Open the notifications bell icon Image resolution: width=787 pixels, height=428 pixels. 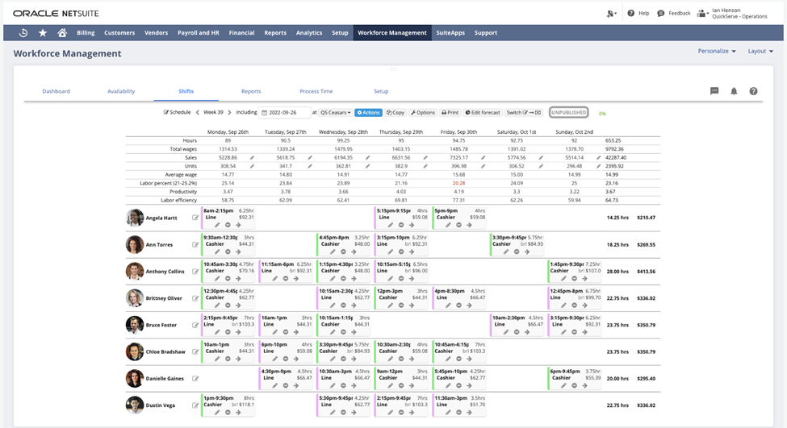coord(734,92)
